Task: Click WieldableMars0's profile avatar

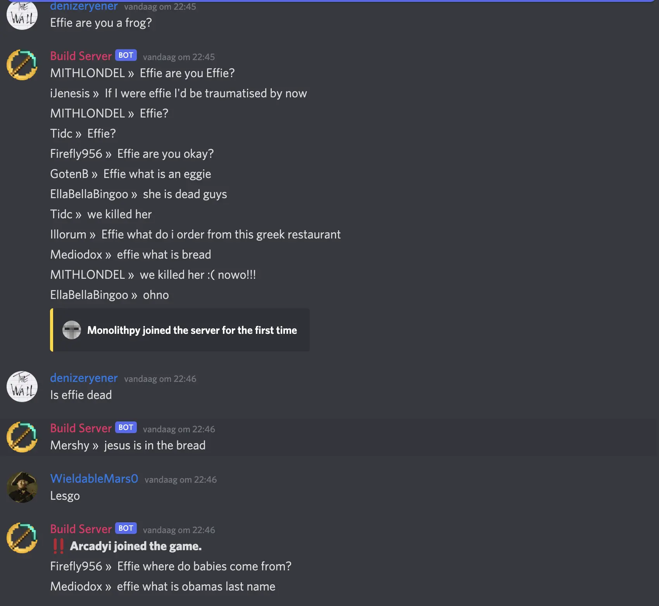Action: pos(22,487)
